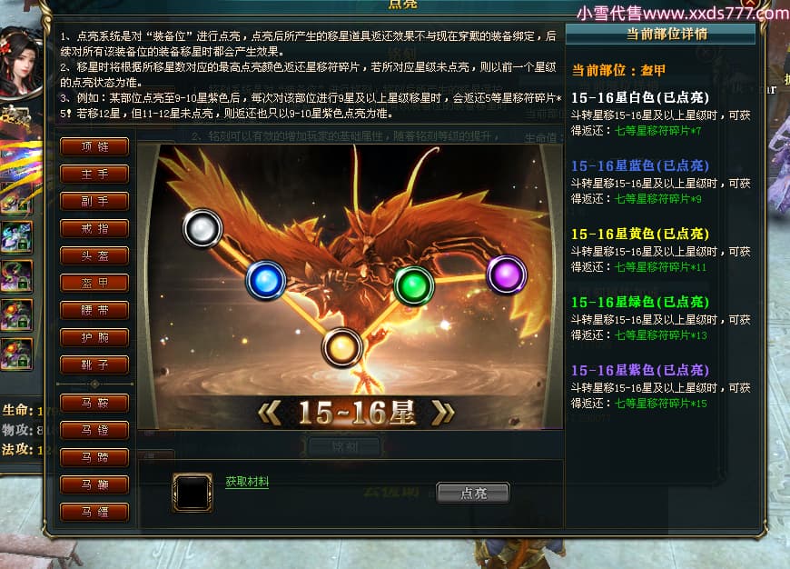
Task: Click the yellow orb at the bottom
Action: click(342, 347)
